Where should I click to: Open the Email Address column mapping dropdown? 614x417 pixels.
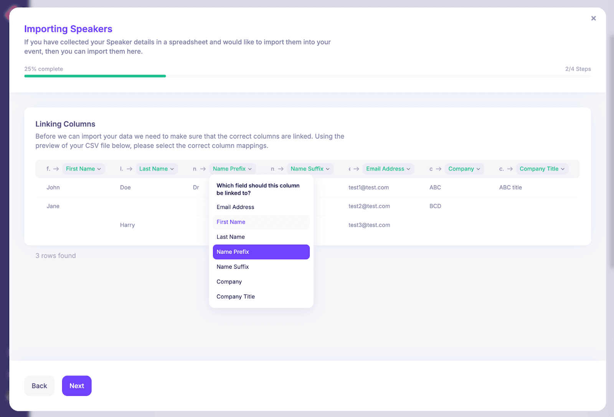pyautogui.click(x=388, y=169)
